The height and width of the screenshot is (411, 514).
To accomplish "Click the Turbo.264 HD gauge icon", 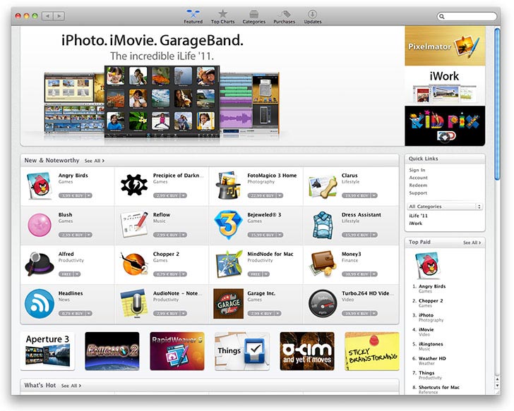I will (323, 304).
